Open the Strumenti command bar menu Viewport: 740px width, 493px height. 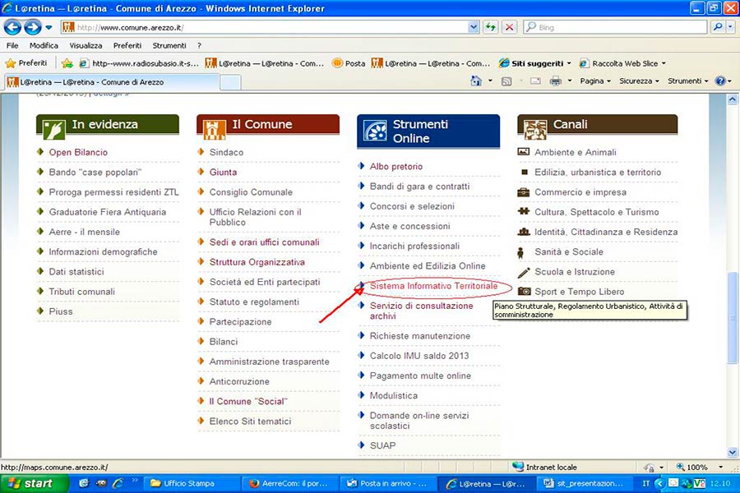click(687, 81)
